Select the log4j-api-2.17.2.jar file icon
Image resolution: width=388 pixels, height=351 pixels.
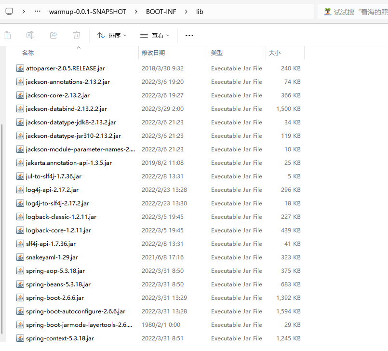point(20,189)
